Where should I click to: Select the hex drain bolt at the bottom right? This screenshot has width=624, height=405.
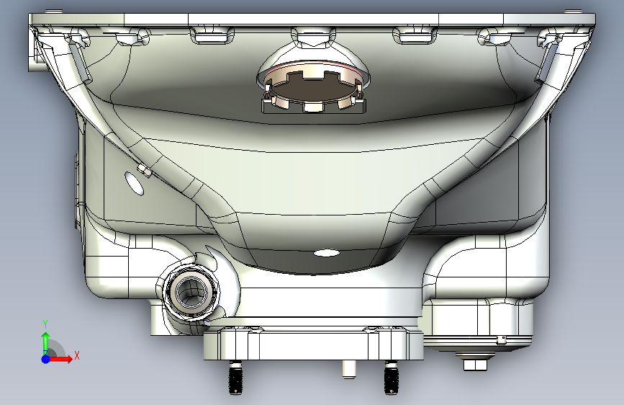[475, 365]
